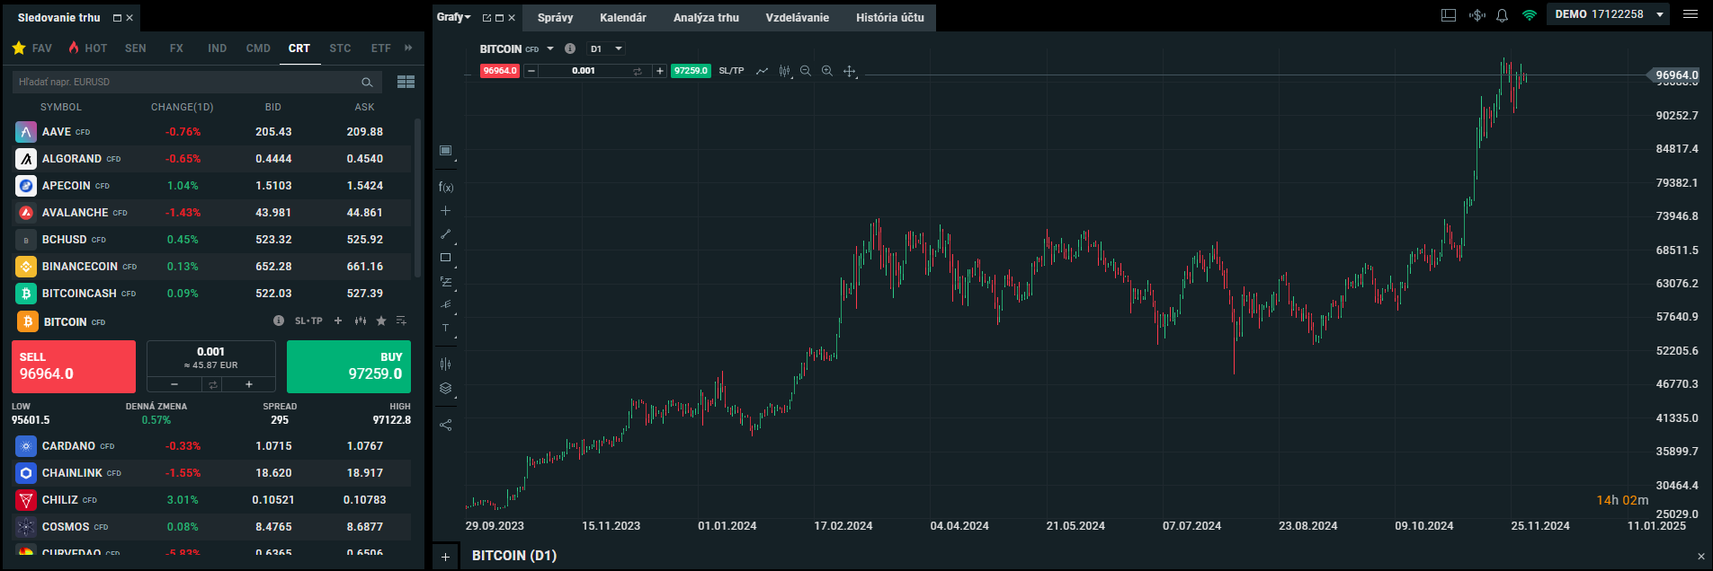Select the rectangle drawing tool
1713x571 pixels.
click(x=445, y=258)
